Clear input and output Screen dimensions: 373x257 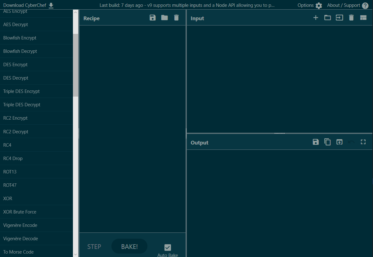pyautogui.click(x=351, y=18)
